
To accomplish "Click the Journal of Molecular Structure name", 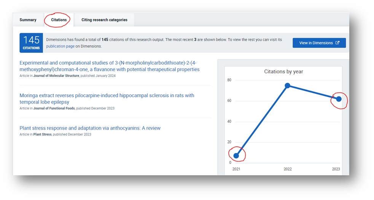I will 56,76.
